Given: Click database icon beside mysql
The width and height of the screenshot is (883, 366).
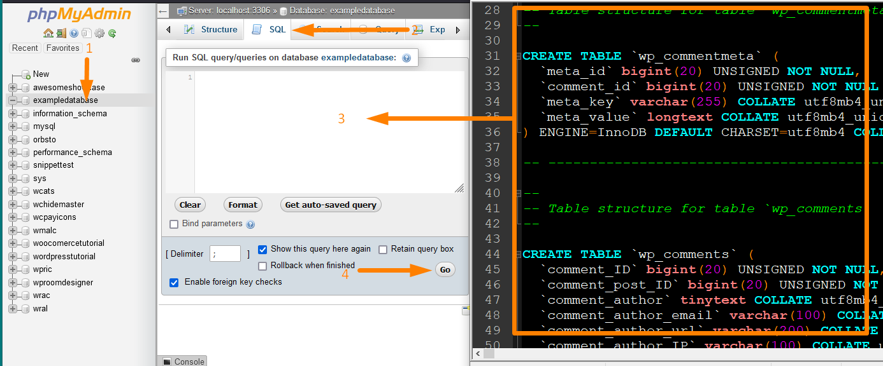Looking at the screenshot, I should (25, 126).
